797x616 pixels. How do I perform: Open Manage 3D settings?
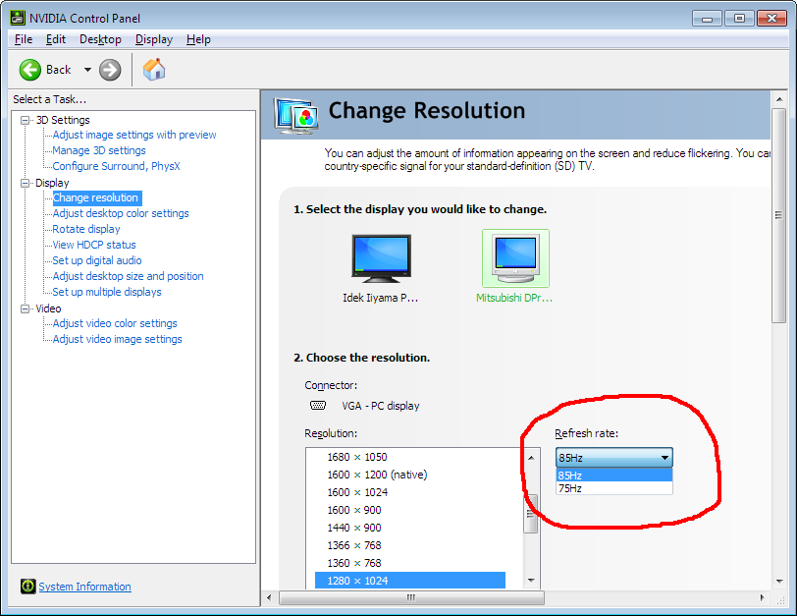pyautogui.click(x=99, y=150)
